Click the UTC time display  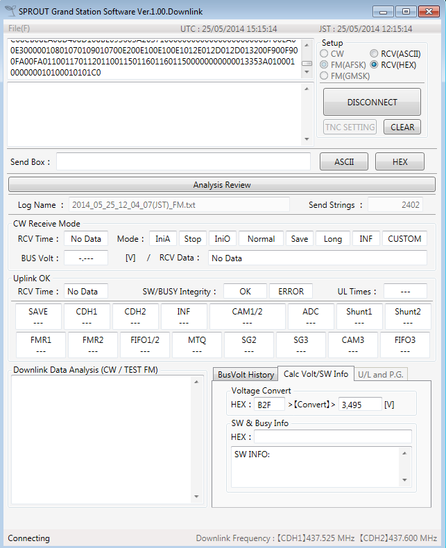228,28
